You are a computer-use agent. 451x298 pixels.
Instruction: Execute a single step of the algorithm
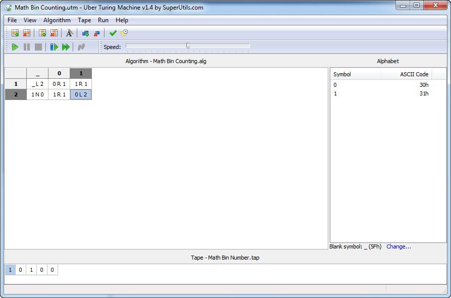click(x=54, y=46)
